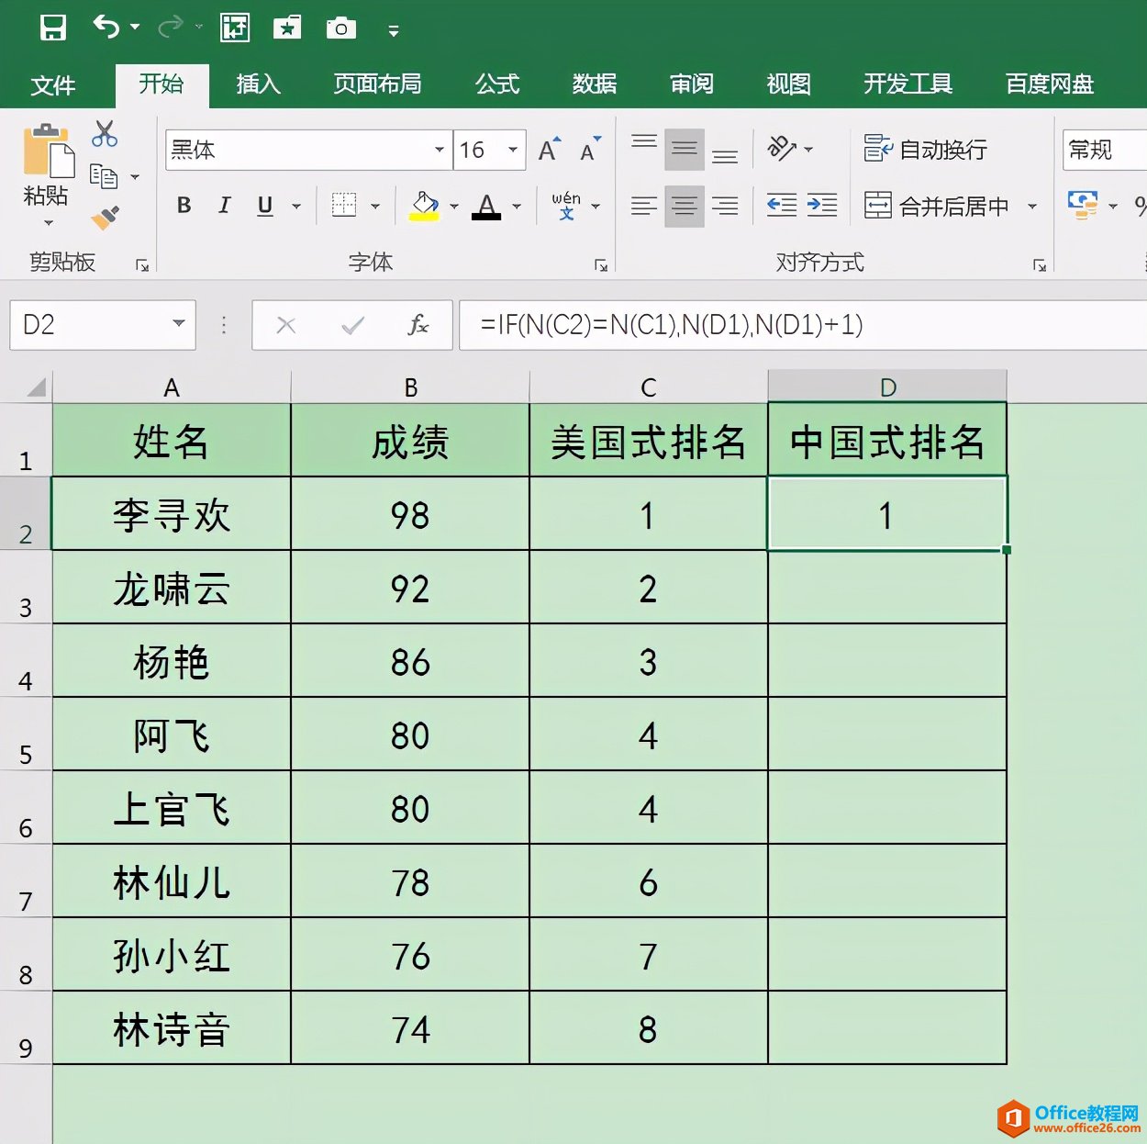Screen dimensions: 1147x1144
Task: Click the Copy icon
Action: point(104,175)
